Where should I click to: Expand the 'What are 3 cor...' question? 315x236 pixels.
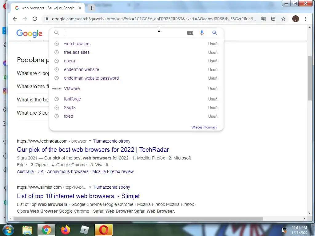click(33, 113)
